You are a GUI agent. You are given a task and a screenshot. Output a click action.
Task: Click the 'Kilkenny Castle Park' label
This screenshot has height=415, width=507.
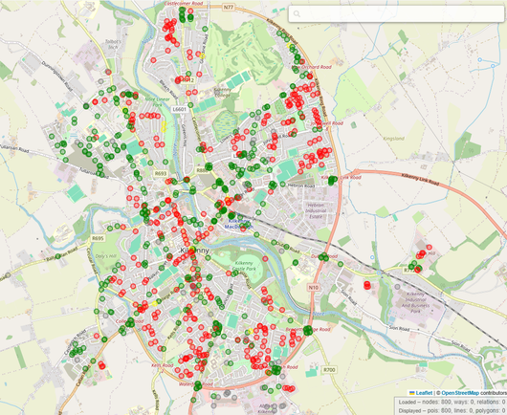click(244, 266)
